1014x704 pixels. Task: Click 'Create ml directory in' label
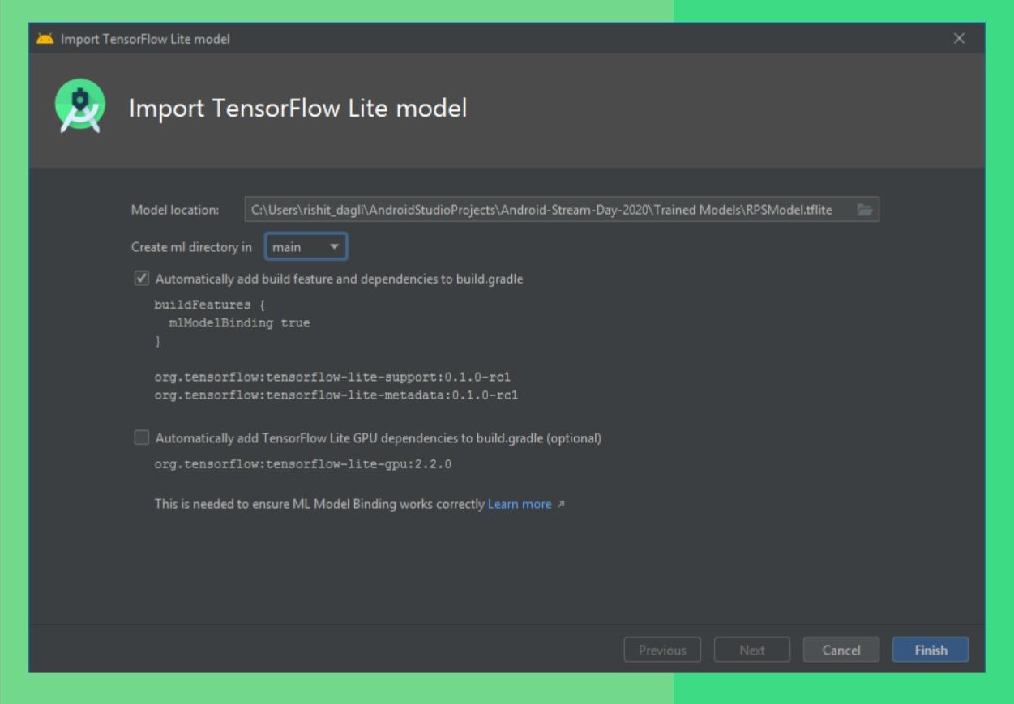click(x=191, y=247)
